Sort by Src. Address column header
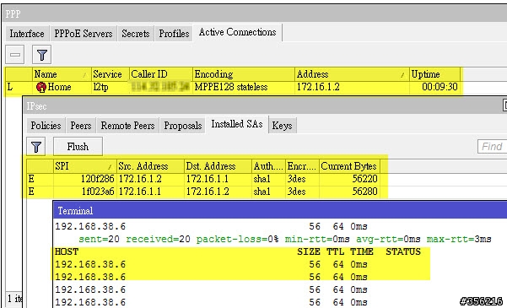The width and height of the screenshot is (507, 308). click(x=150, y=166)
